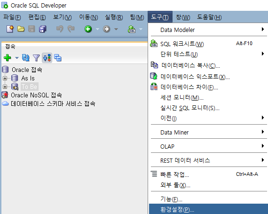Choose 환경설정(P)... at menu bottom
Screen dimensions: 268x214
(x=208, y=209)
